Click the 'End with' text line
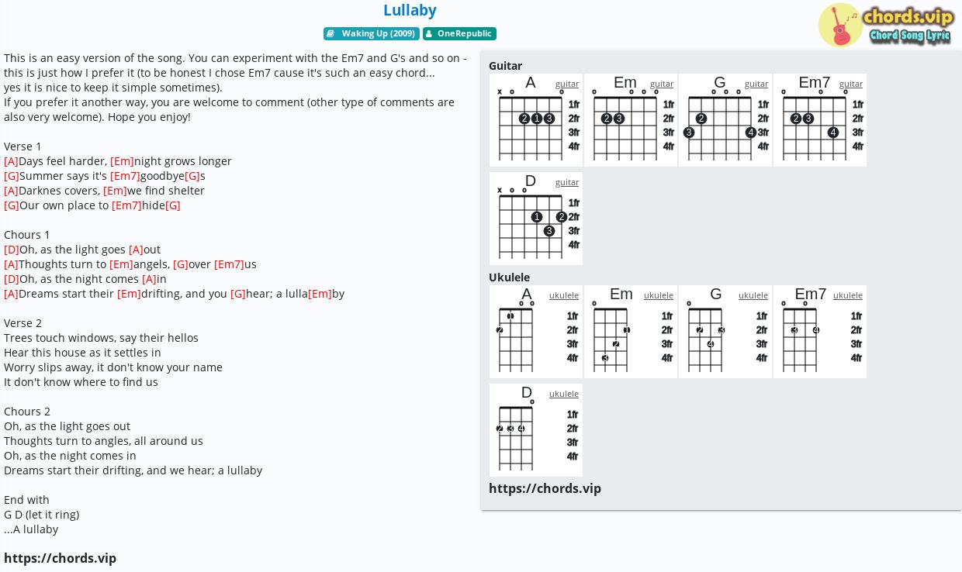This screenshot has width=962, height=572. coord(26,500)
